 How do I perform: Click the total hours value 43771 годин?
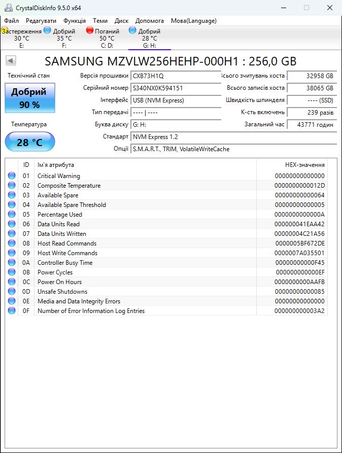[x=312, y=125]
